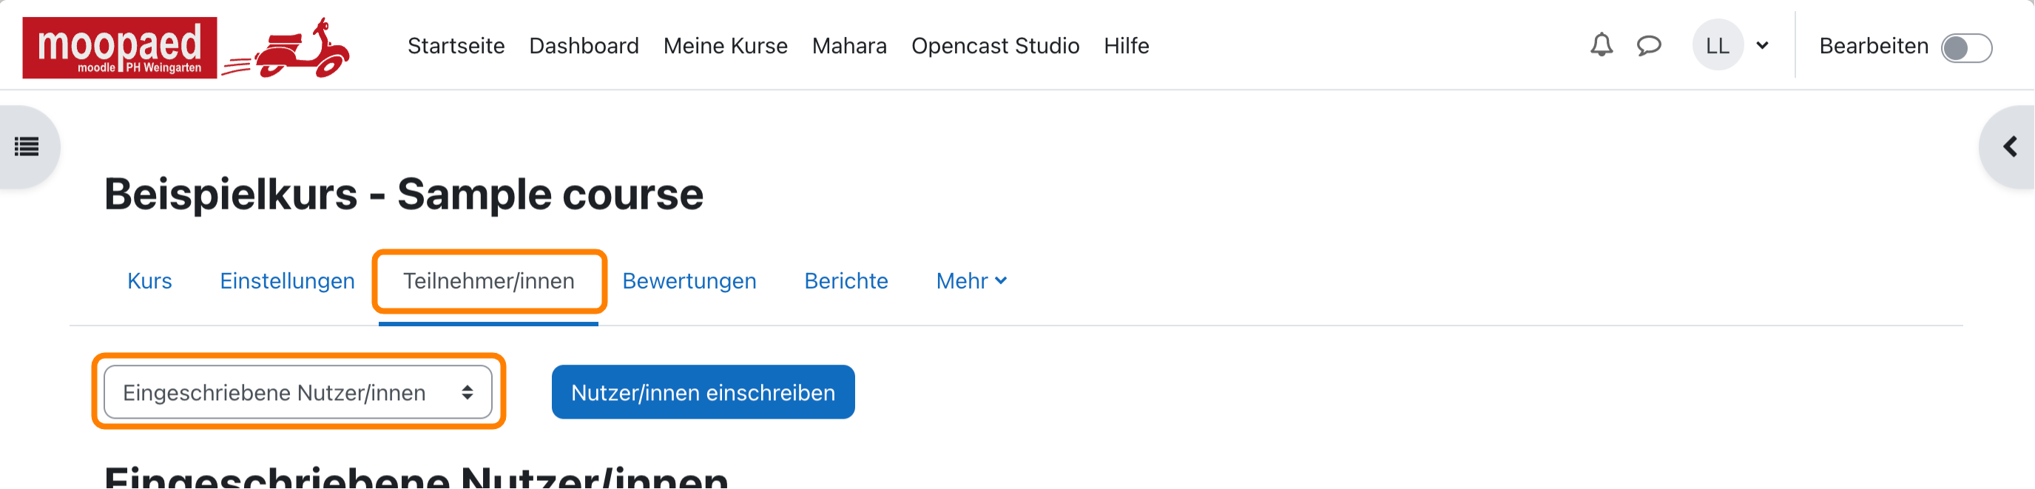Viewport: 2035px width, 489px height.
Task: Toggle the Bearbeiten edit mode switch
Action: (x=1967, y=48)
